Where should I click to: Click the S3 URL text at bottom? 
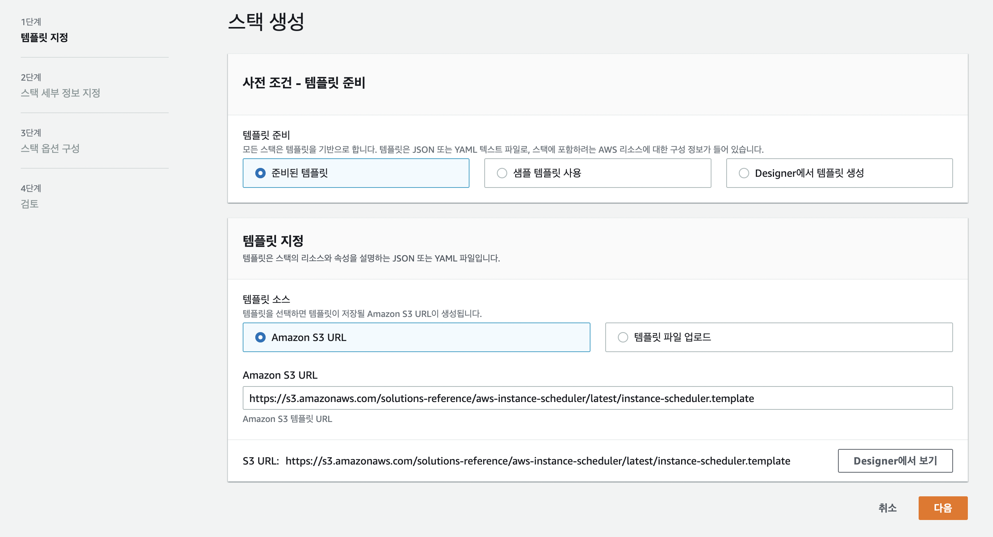click(x=537, y=461)
